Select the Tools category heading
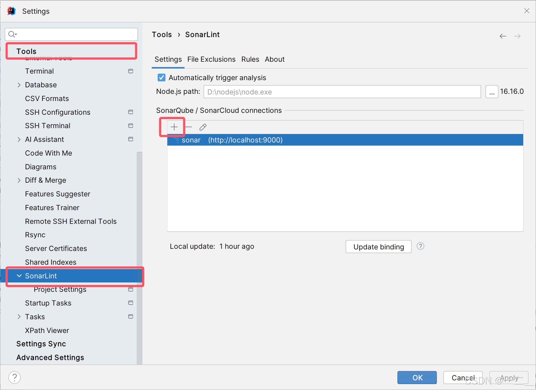536x390 pixels. point(27,51)
